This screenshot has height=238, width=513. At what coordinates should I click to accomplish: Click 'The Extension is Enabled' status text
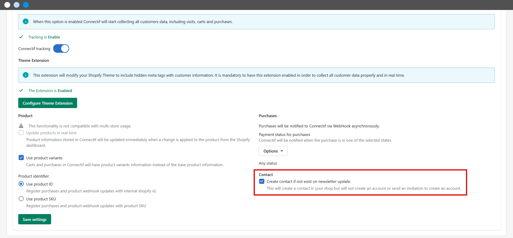point(50,91)
